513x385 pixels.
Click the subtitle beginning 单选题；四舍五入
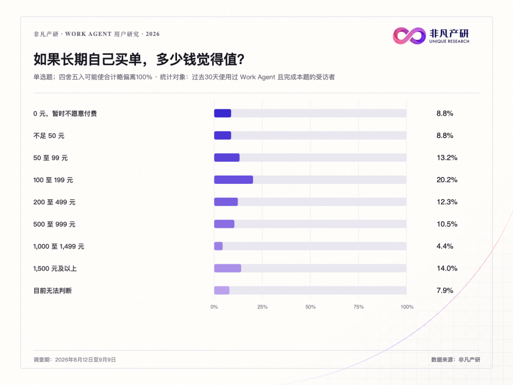coord(184,77)
